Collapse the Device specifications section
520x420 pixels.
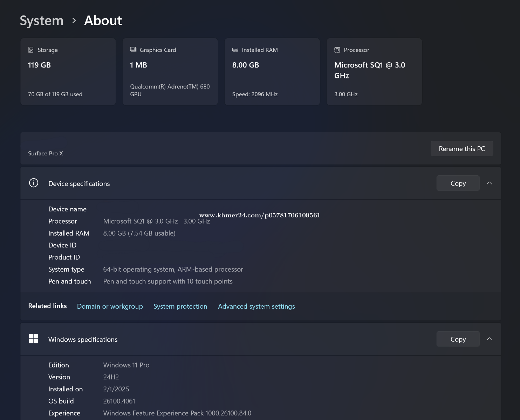coord(490,183)
